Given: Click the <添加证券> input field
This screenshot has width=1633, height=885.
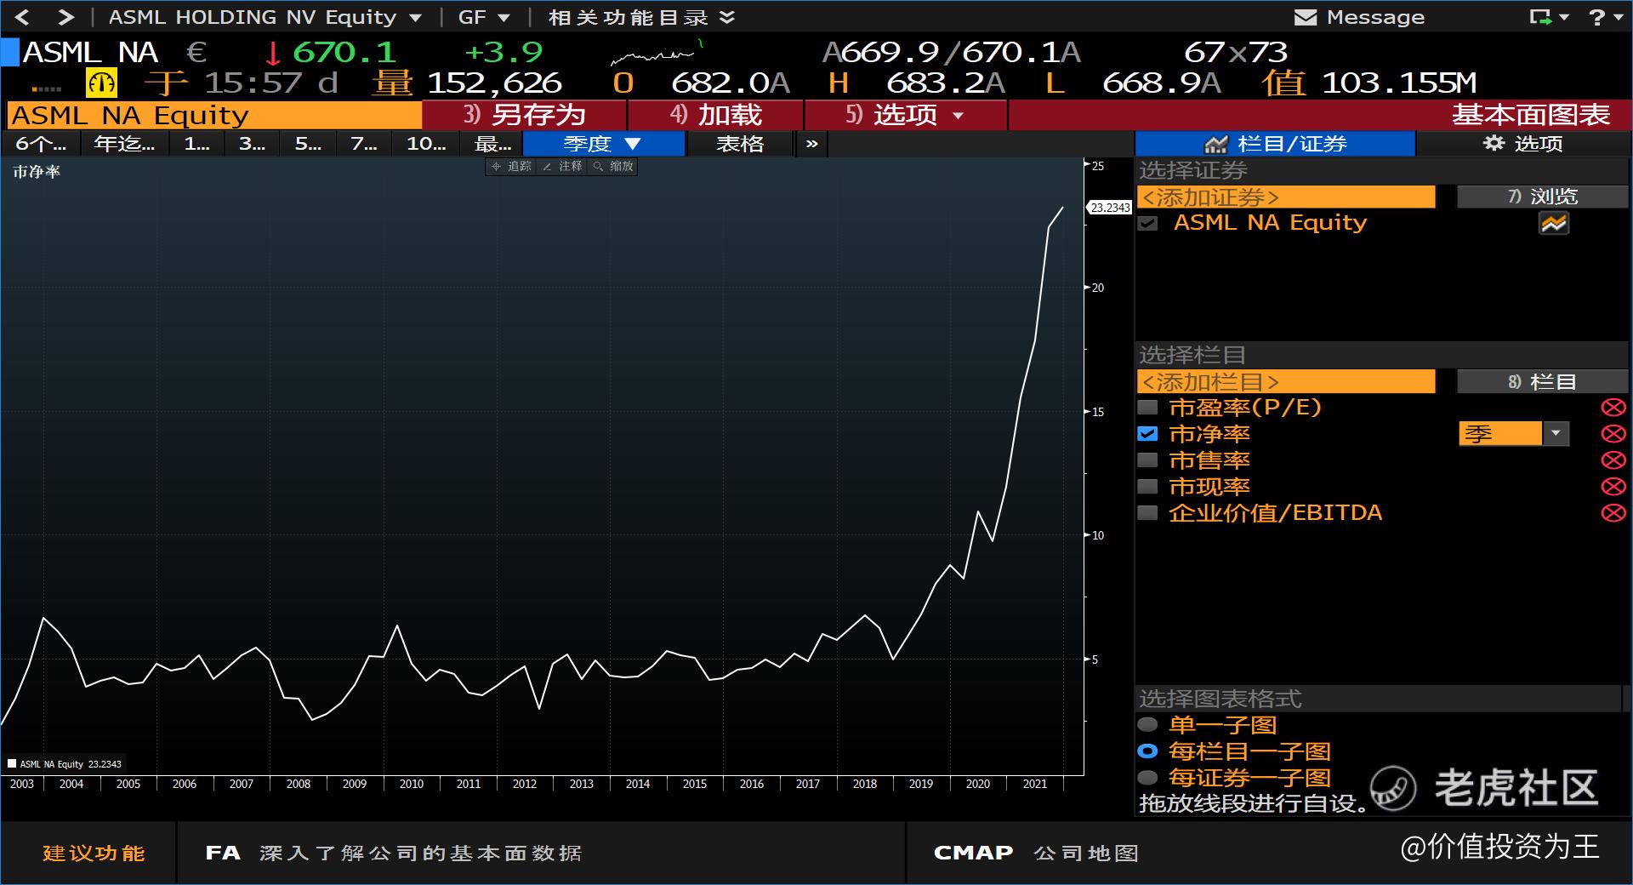Looking at the screenshot, I should point(1285,197).
